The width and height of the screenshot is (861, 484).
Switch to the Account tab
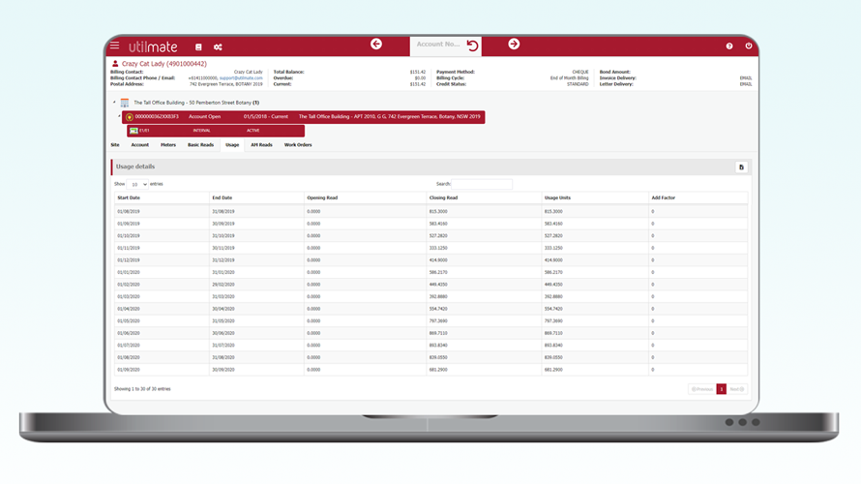click(x=140, y=145)
